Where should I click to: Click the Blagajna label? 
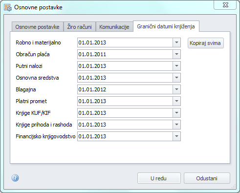coord(26,89)
